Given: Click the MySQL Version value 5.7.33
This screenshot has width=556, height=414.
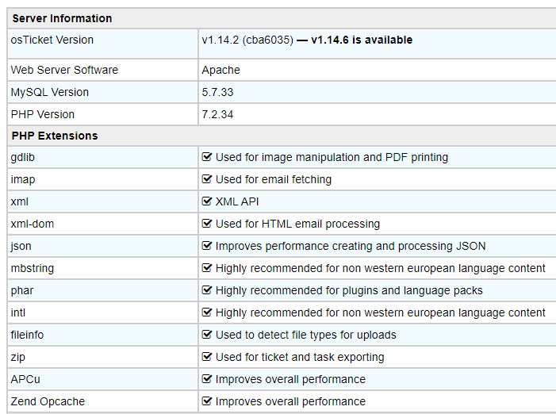Looking at the screenshot, I should click(217, 92).
